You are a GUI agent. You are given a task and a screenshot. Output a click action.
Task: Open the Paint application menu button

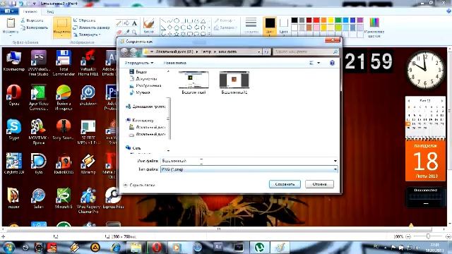[9, 11]
